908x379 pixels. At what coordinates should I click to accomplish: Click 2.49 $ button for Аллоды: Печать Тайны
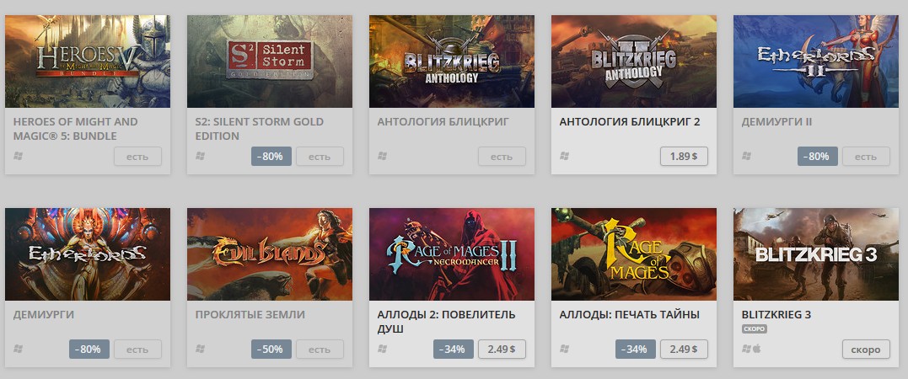(x=684, y=349)
